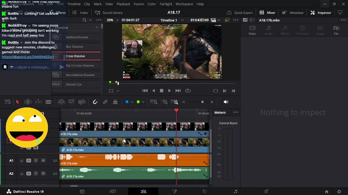
Task: Open Project Settings gear icon
Action: point(339,192)
